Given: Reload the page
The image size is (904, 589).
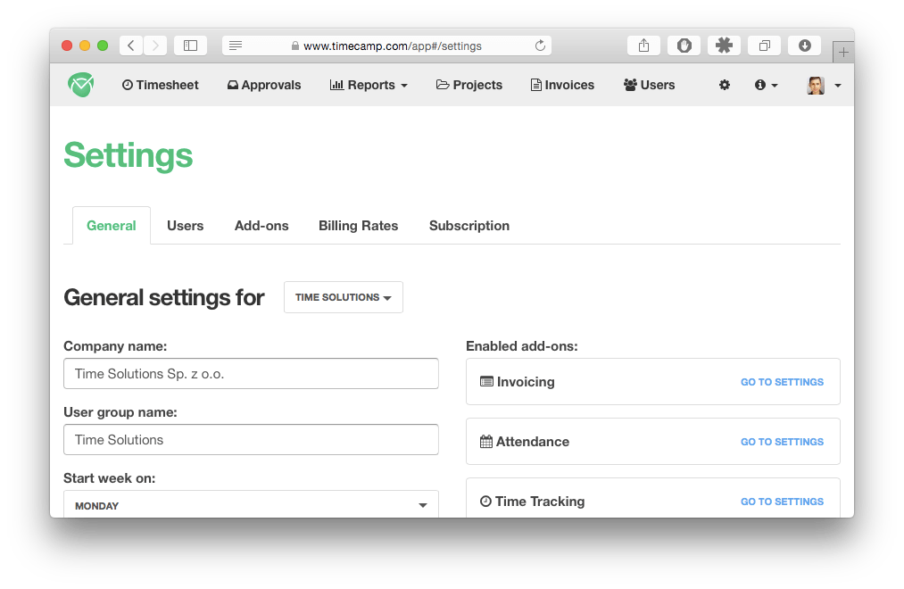Looking at the screenshot, I should [540, 46].
